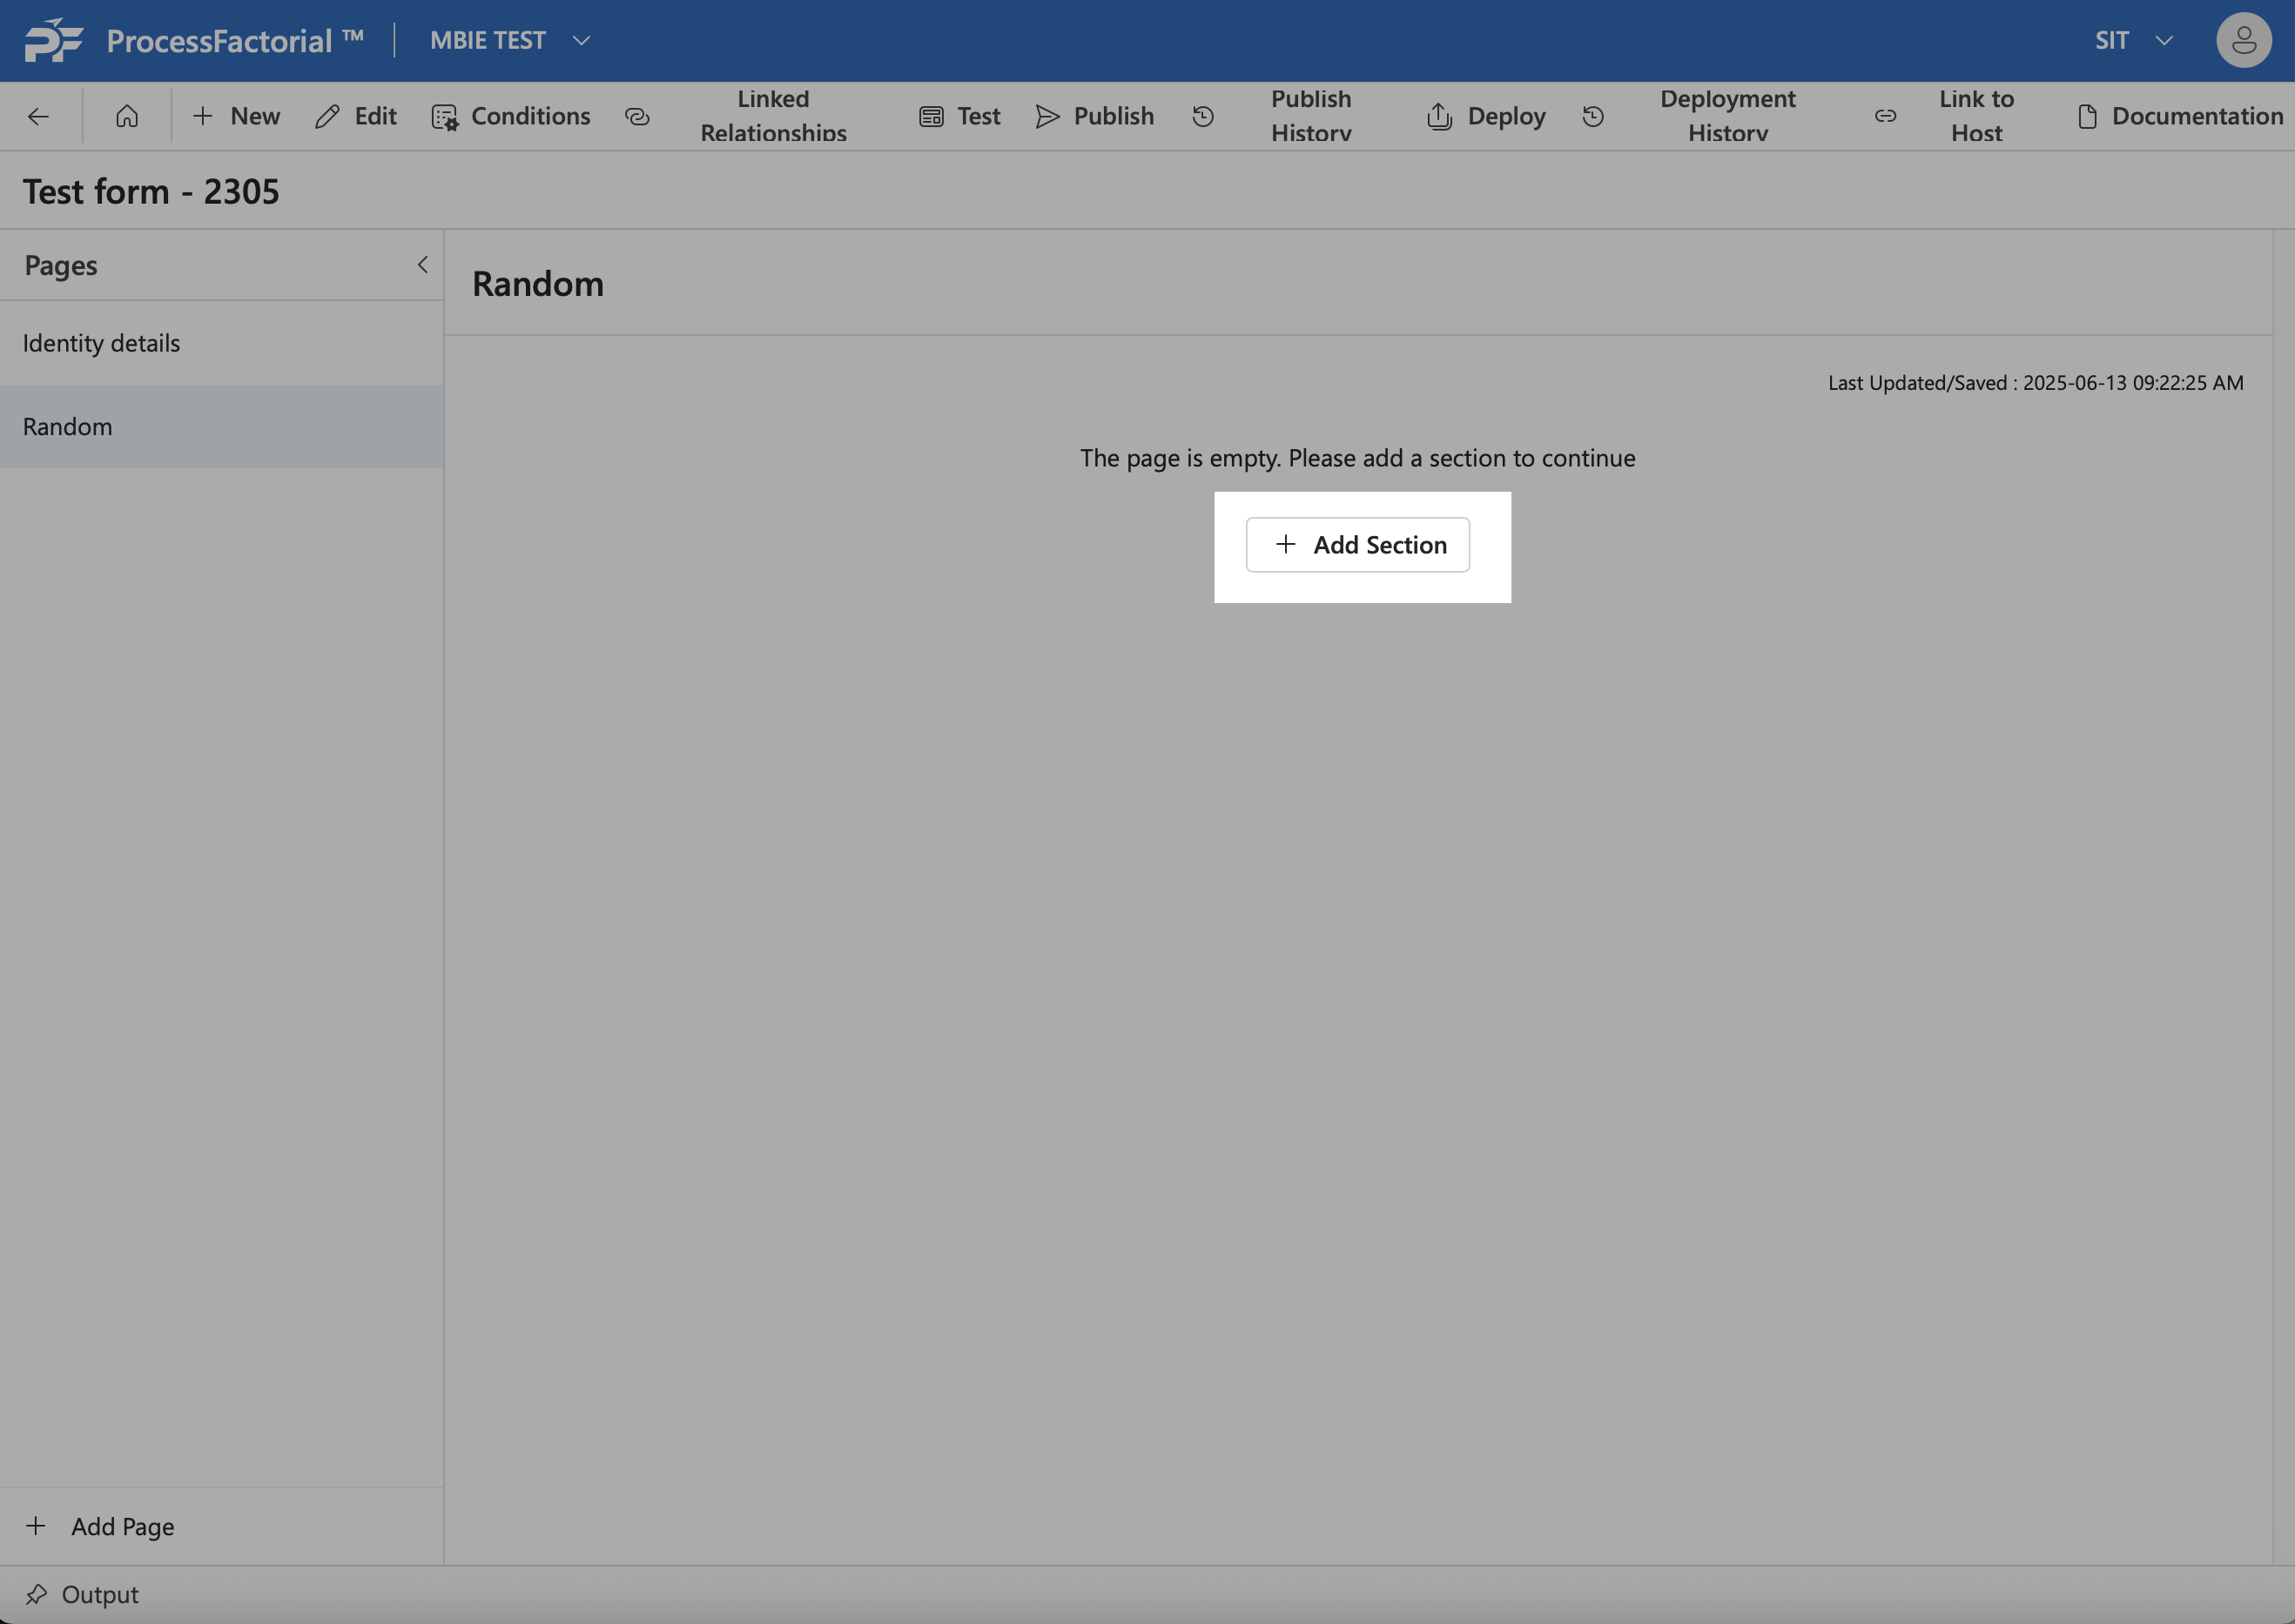Open Documentation from toolbar
2295x1624 pixels.
click(2181, 117)
